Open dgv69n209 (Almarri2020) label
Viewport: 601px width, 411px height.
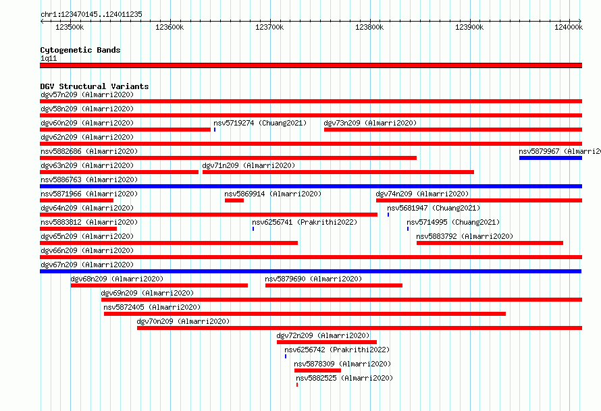[x=147, y=293]
